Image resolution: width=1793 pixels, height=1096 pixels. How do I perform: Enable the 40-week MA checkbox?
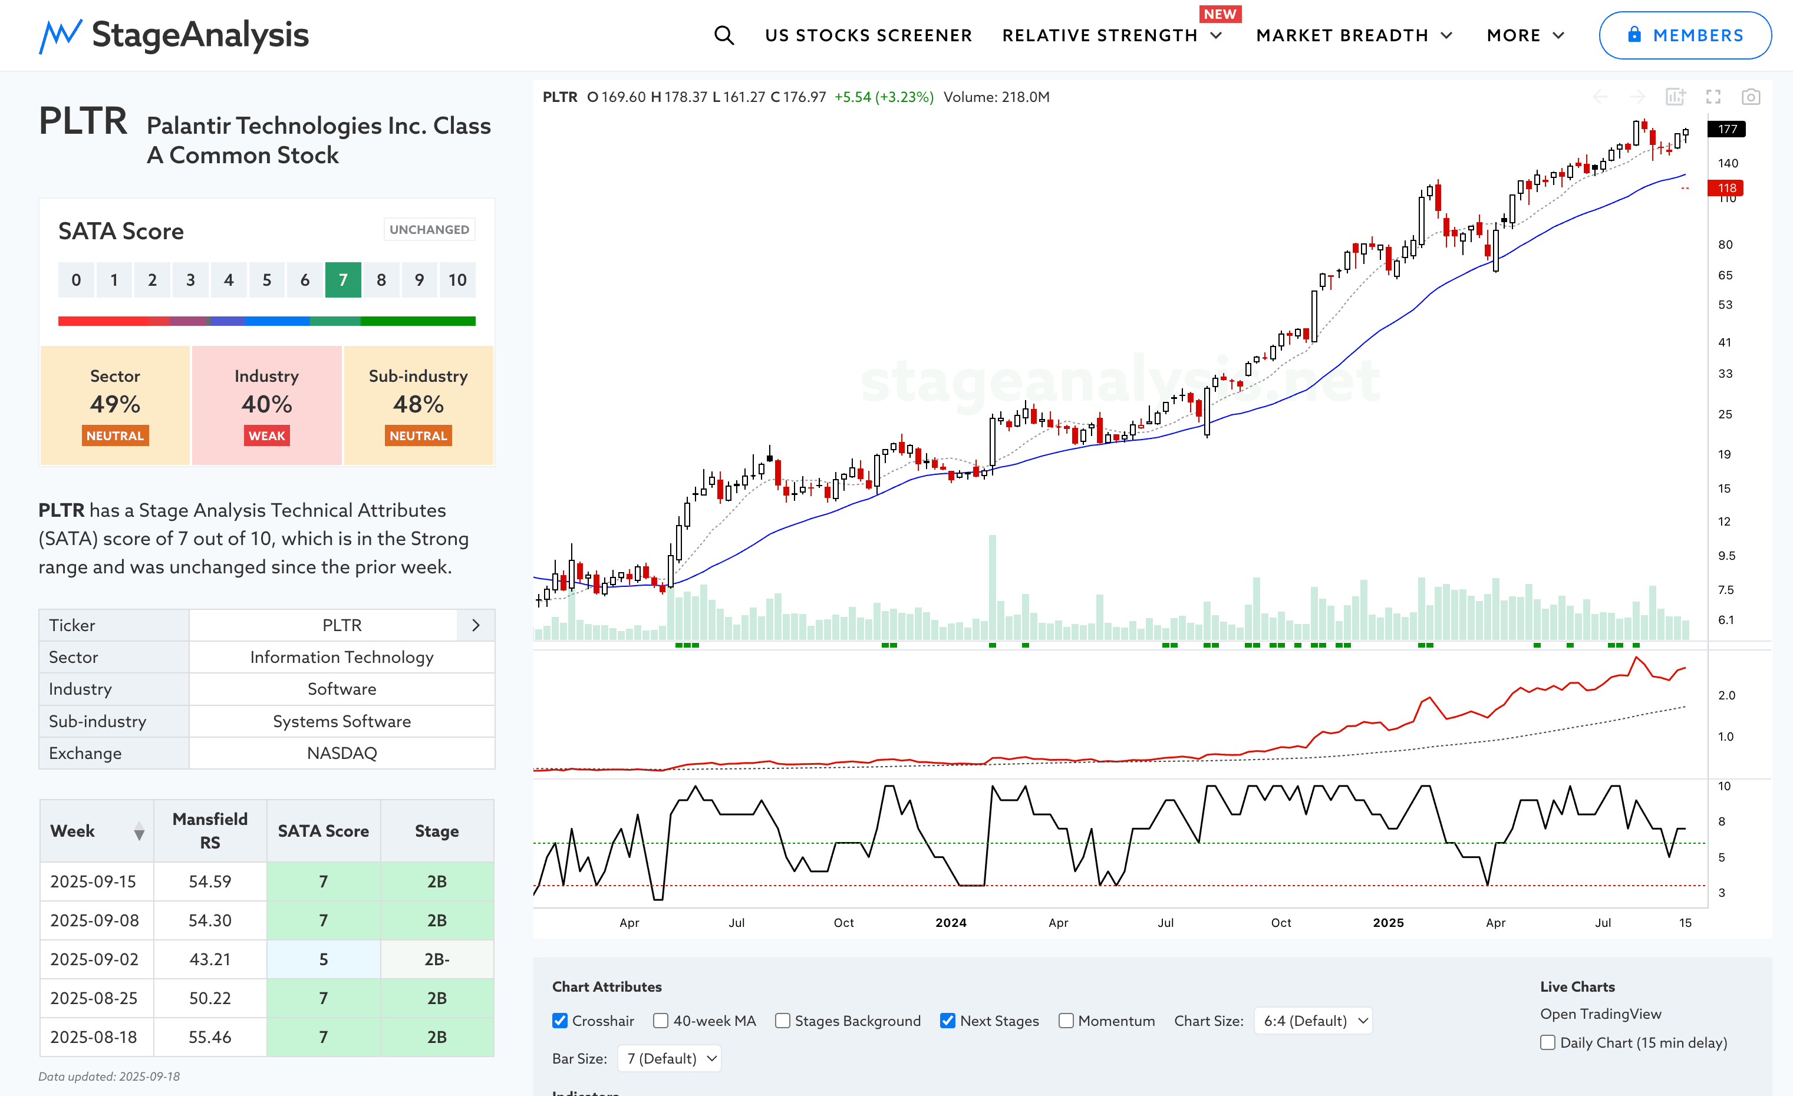coord(661,1021)
